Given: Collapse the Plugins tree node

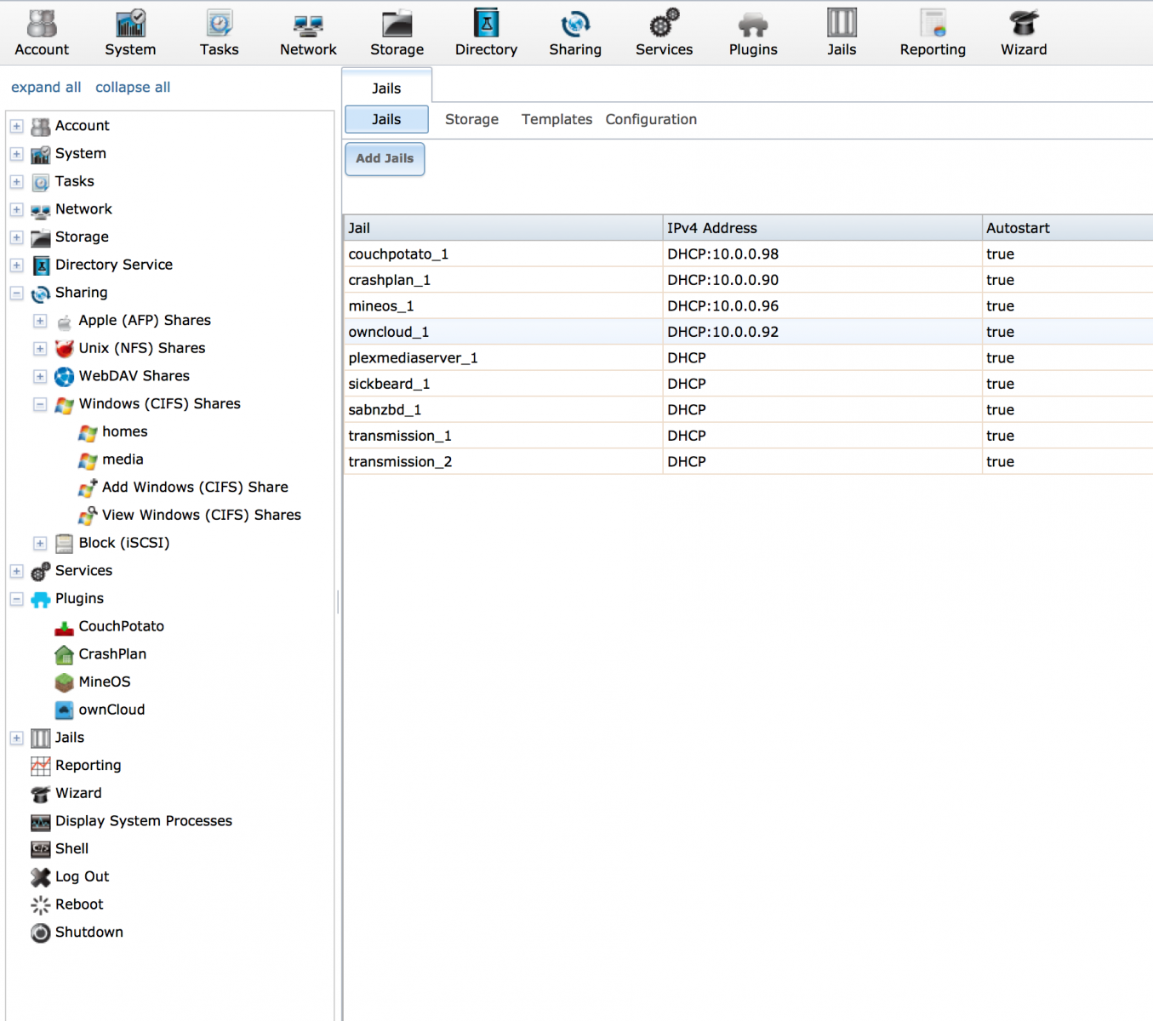Looking at the screenshot, I should (x=16, y=599).
